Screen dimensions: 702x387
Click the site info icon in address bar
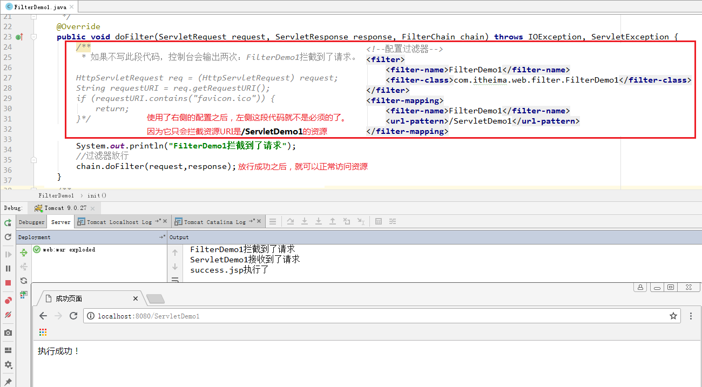(x=91, y=316)
